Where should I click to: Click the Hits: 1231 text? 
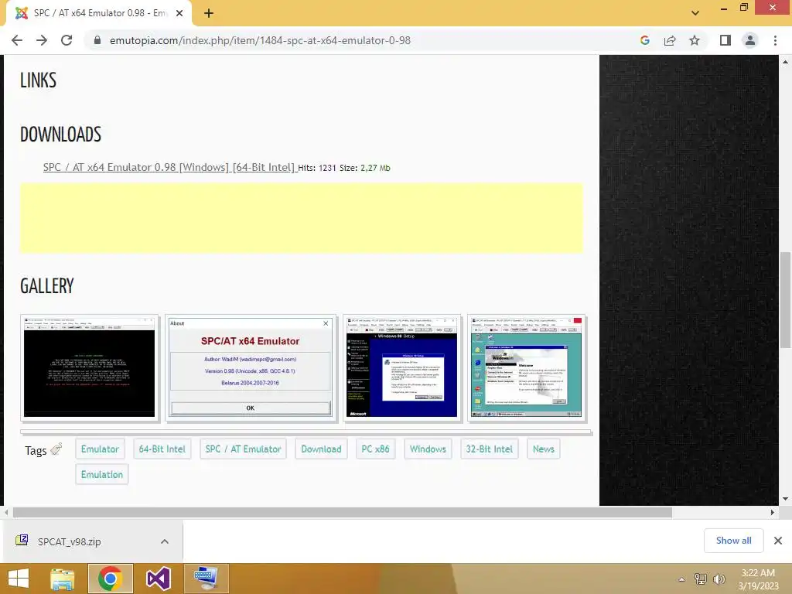316,168
